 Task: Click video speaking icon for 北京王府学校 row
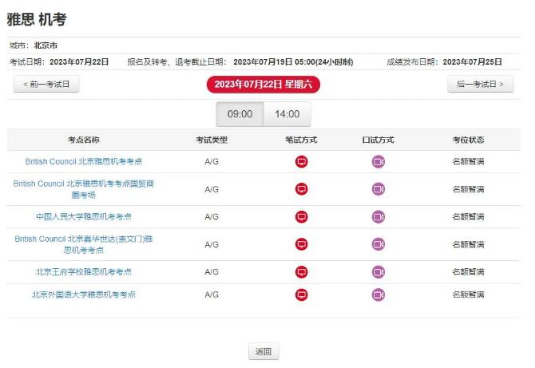pyautogui.click(x=378, y=272)
